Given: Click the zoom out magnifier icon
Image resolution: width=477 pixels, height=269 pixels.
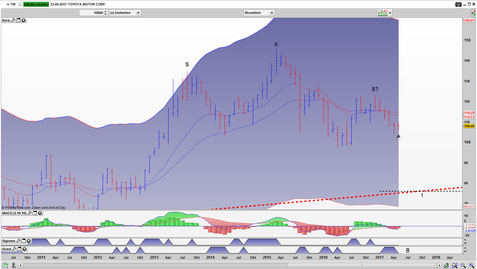Looking at the screenshot, I should click(463, 265).
